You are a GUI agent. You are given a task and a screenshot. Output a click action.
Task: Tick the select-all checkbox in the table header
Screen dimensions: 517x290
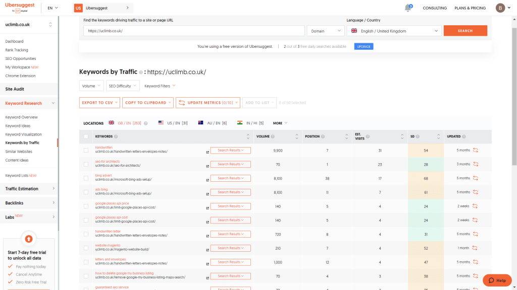click(x=85, y=136)
